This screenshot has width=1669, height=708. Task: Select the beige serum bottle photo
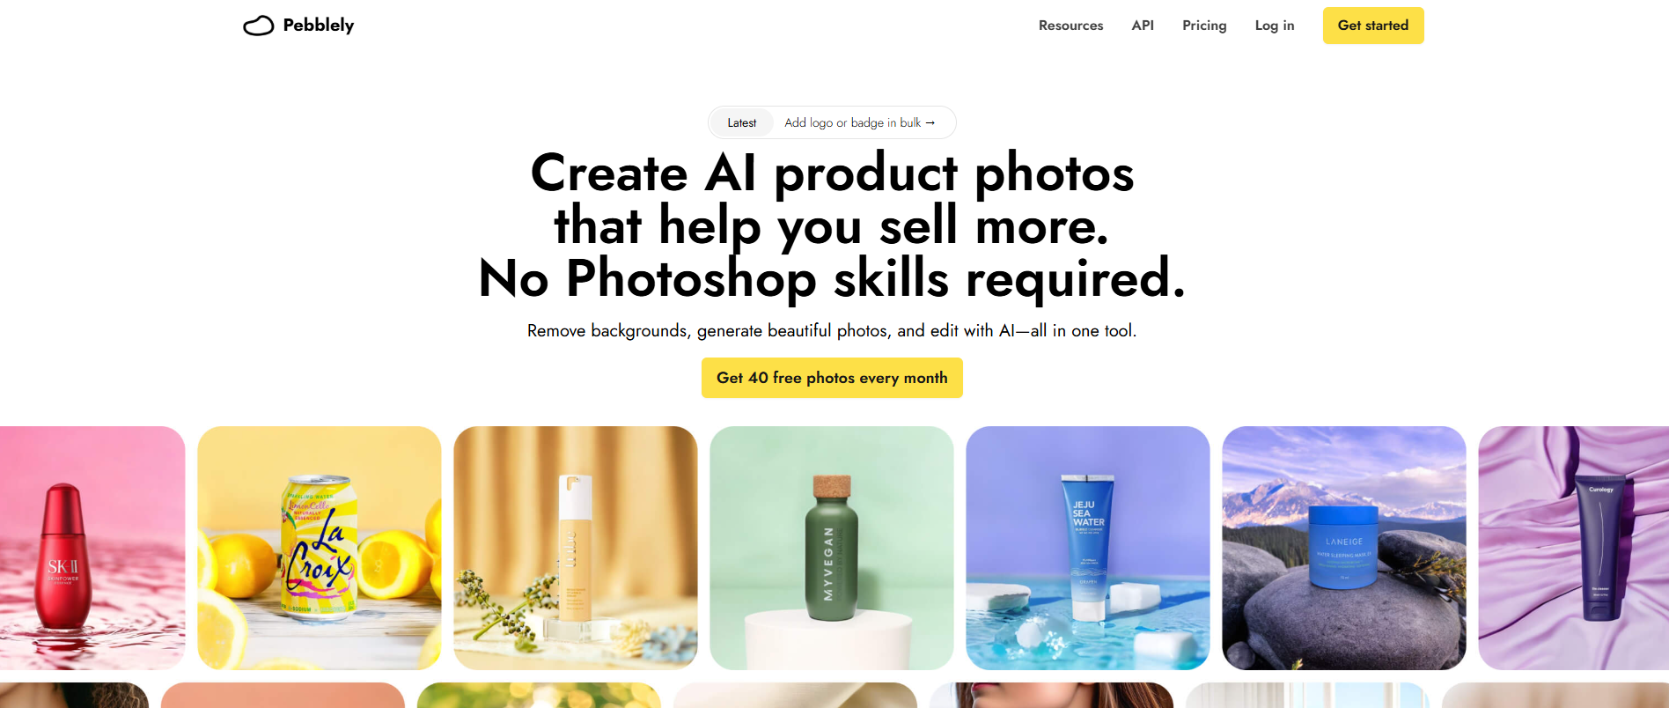coord(576,548)
